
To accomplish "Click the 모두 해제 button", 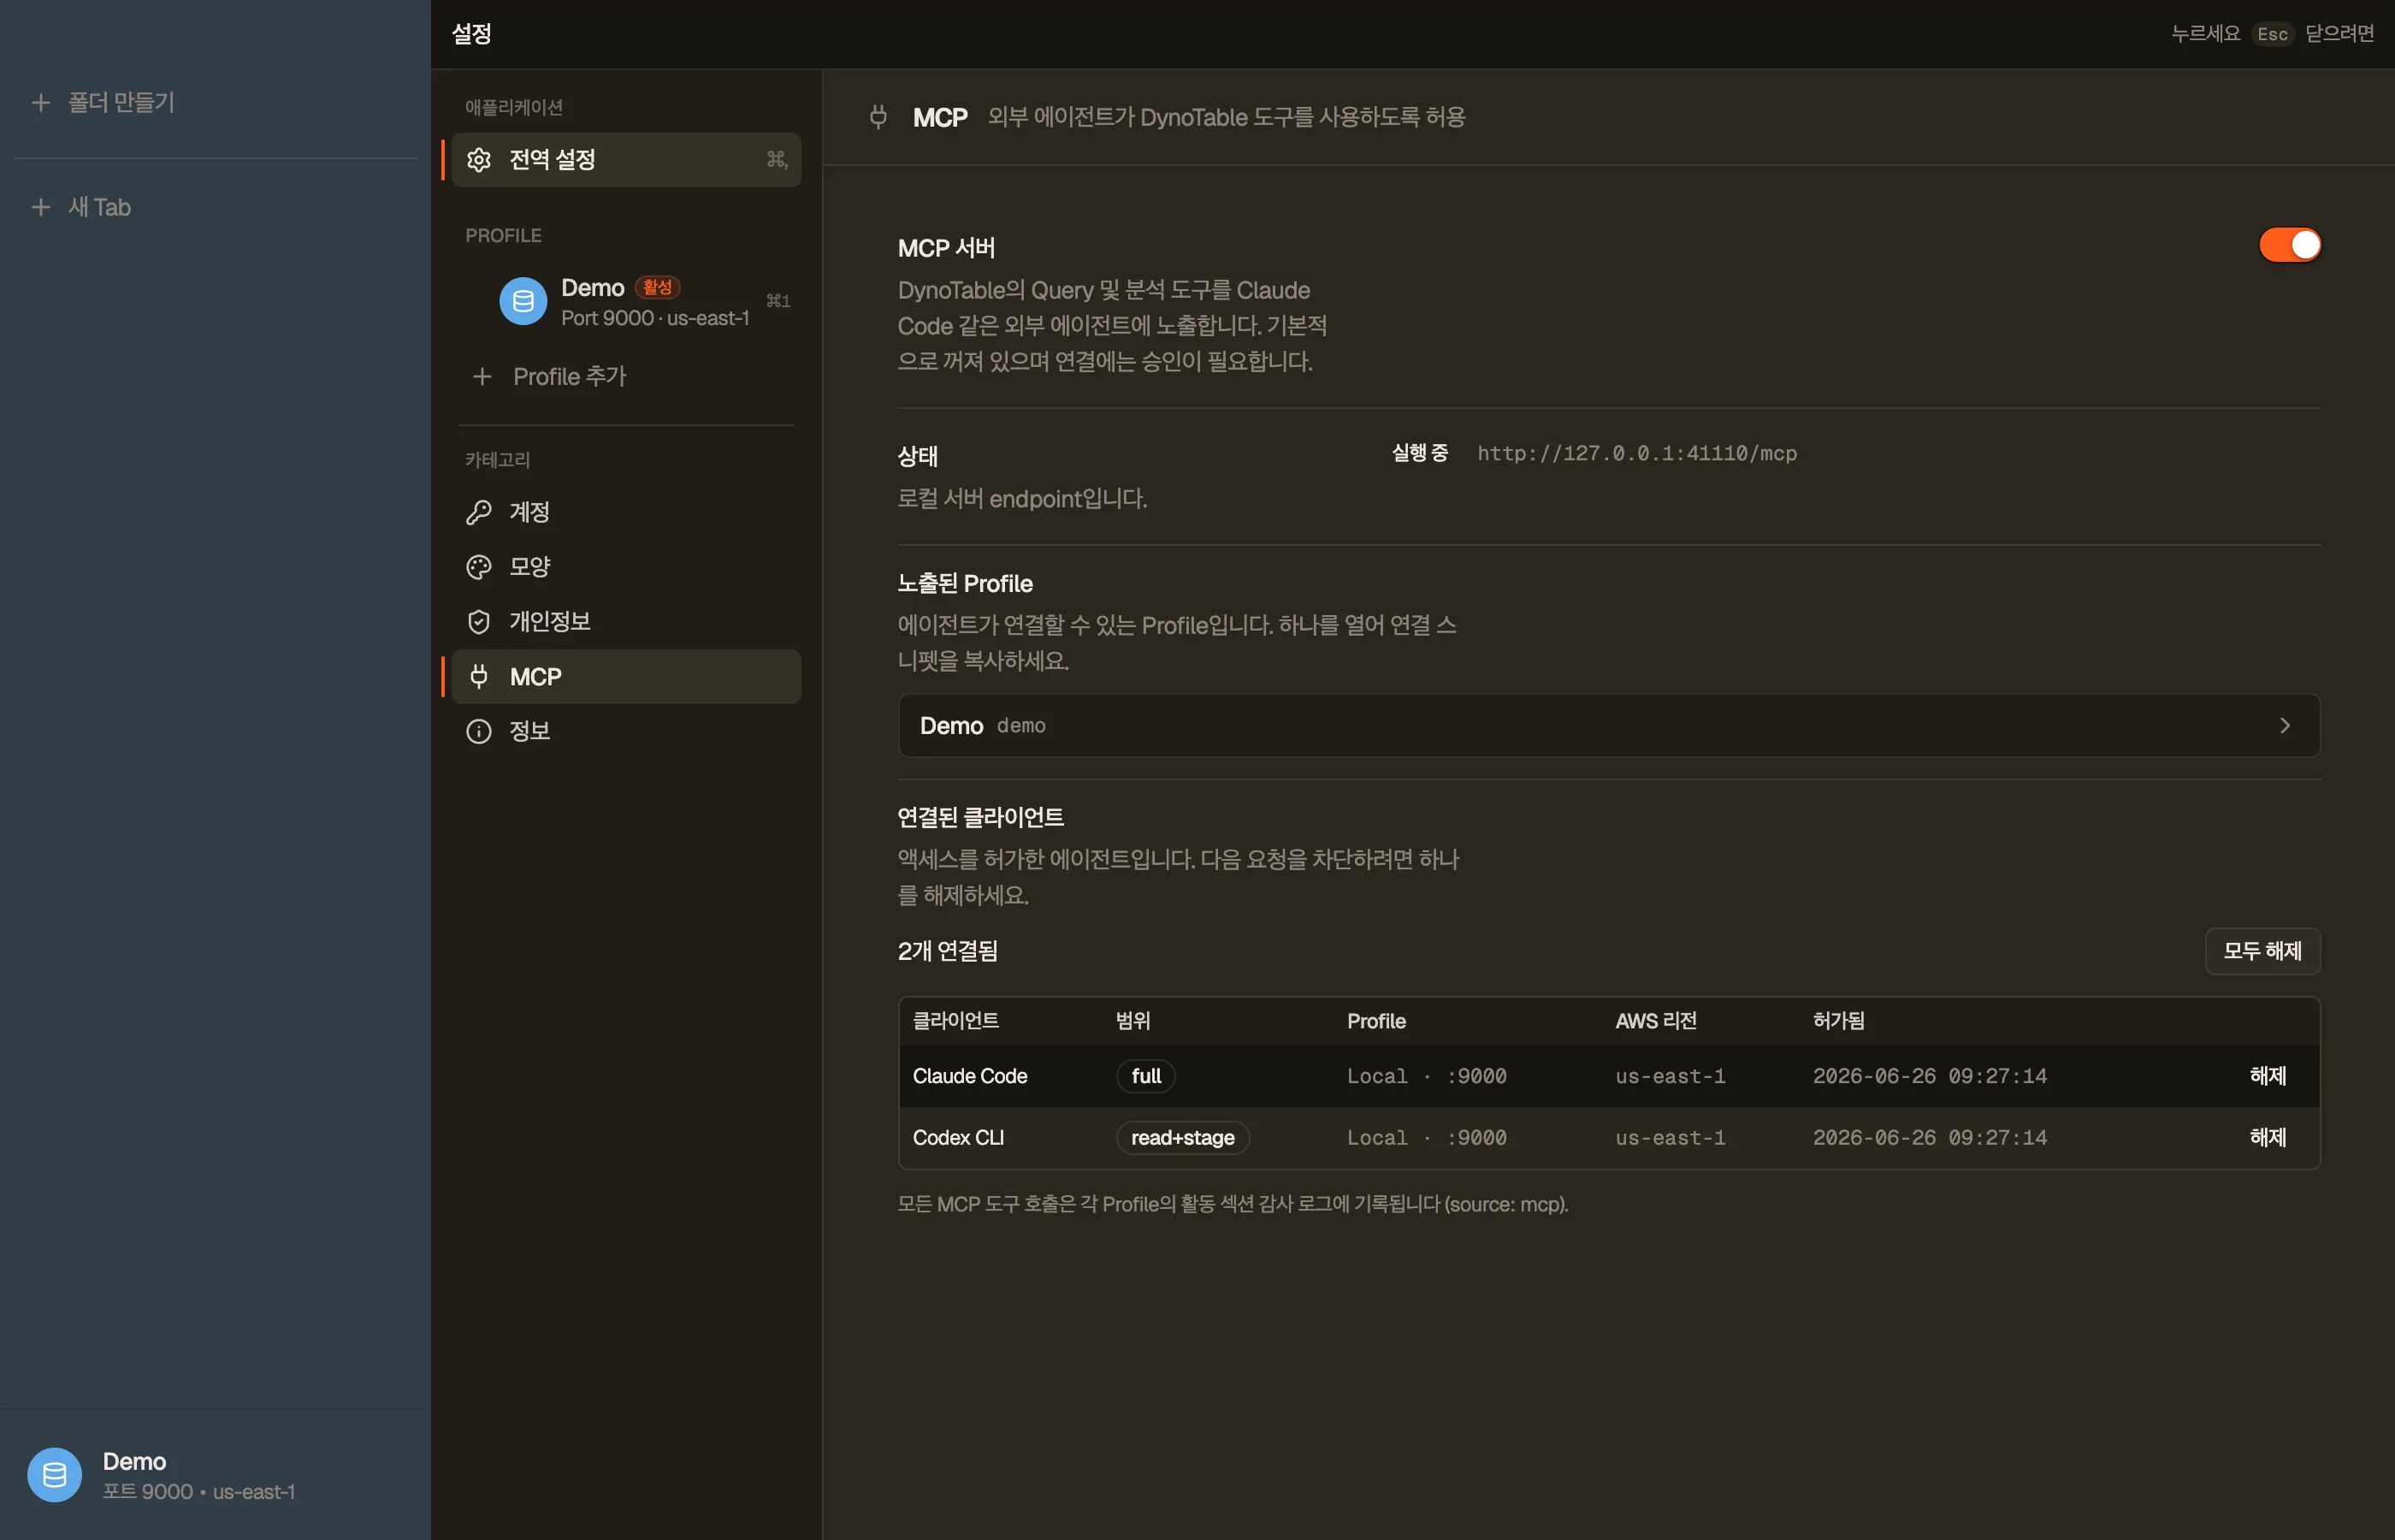I will point(2262,951).
